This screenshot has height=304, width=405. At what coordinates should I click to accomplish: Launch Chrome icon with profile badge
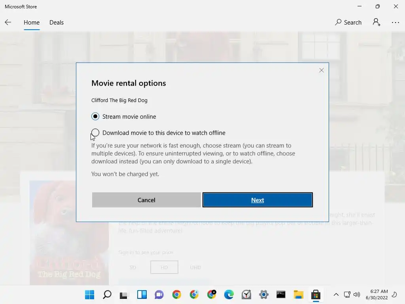click(212, 294)
